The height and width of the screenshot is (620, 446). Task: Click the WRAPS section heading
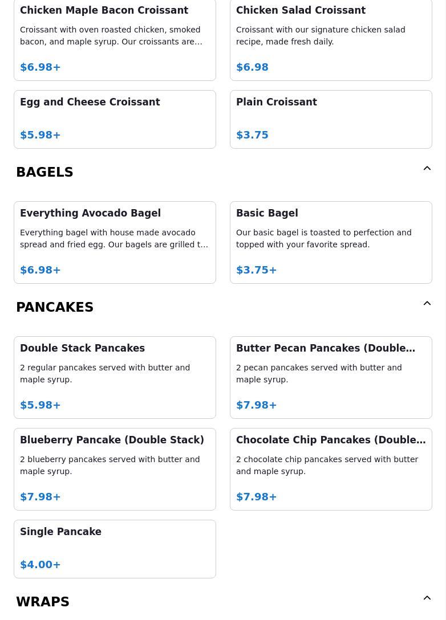[43, 602]
